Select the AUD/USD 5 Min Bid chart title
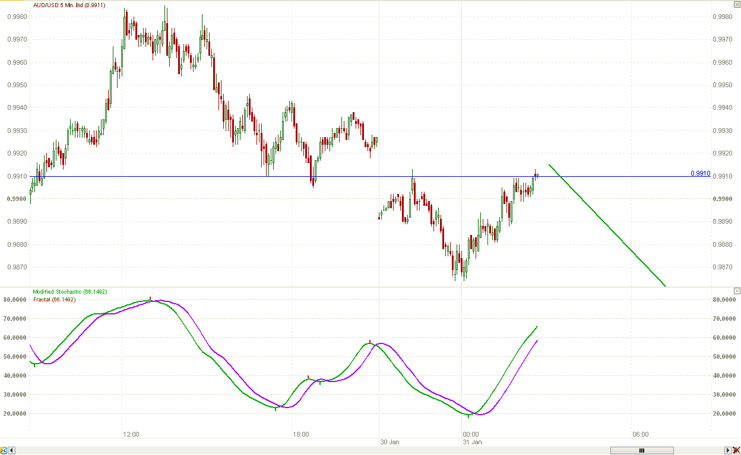Viewport: 741px width, 455px height. (x=71, y=4)
